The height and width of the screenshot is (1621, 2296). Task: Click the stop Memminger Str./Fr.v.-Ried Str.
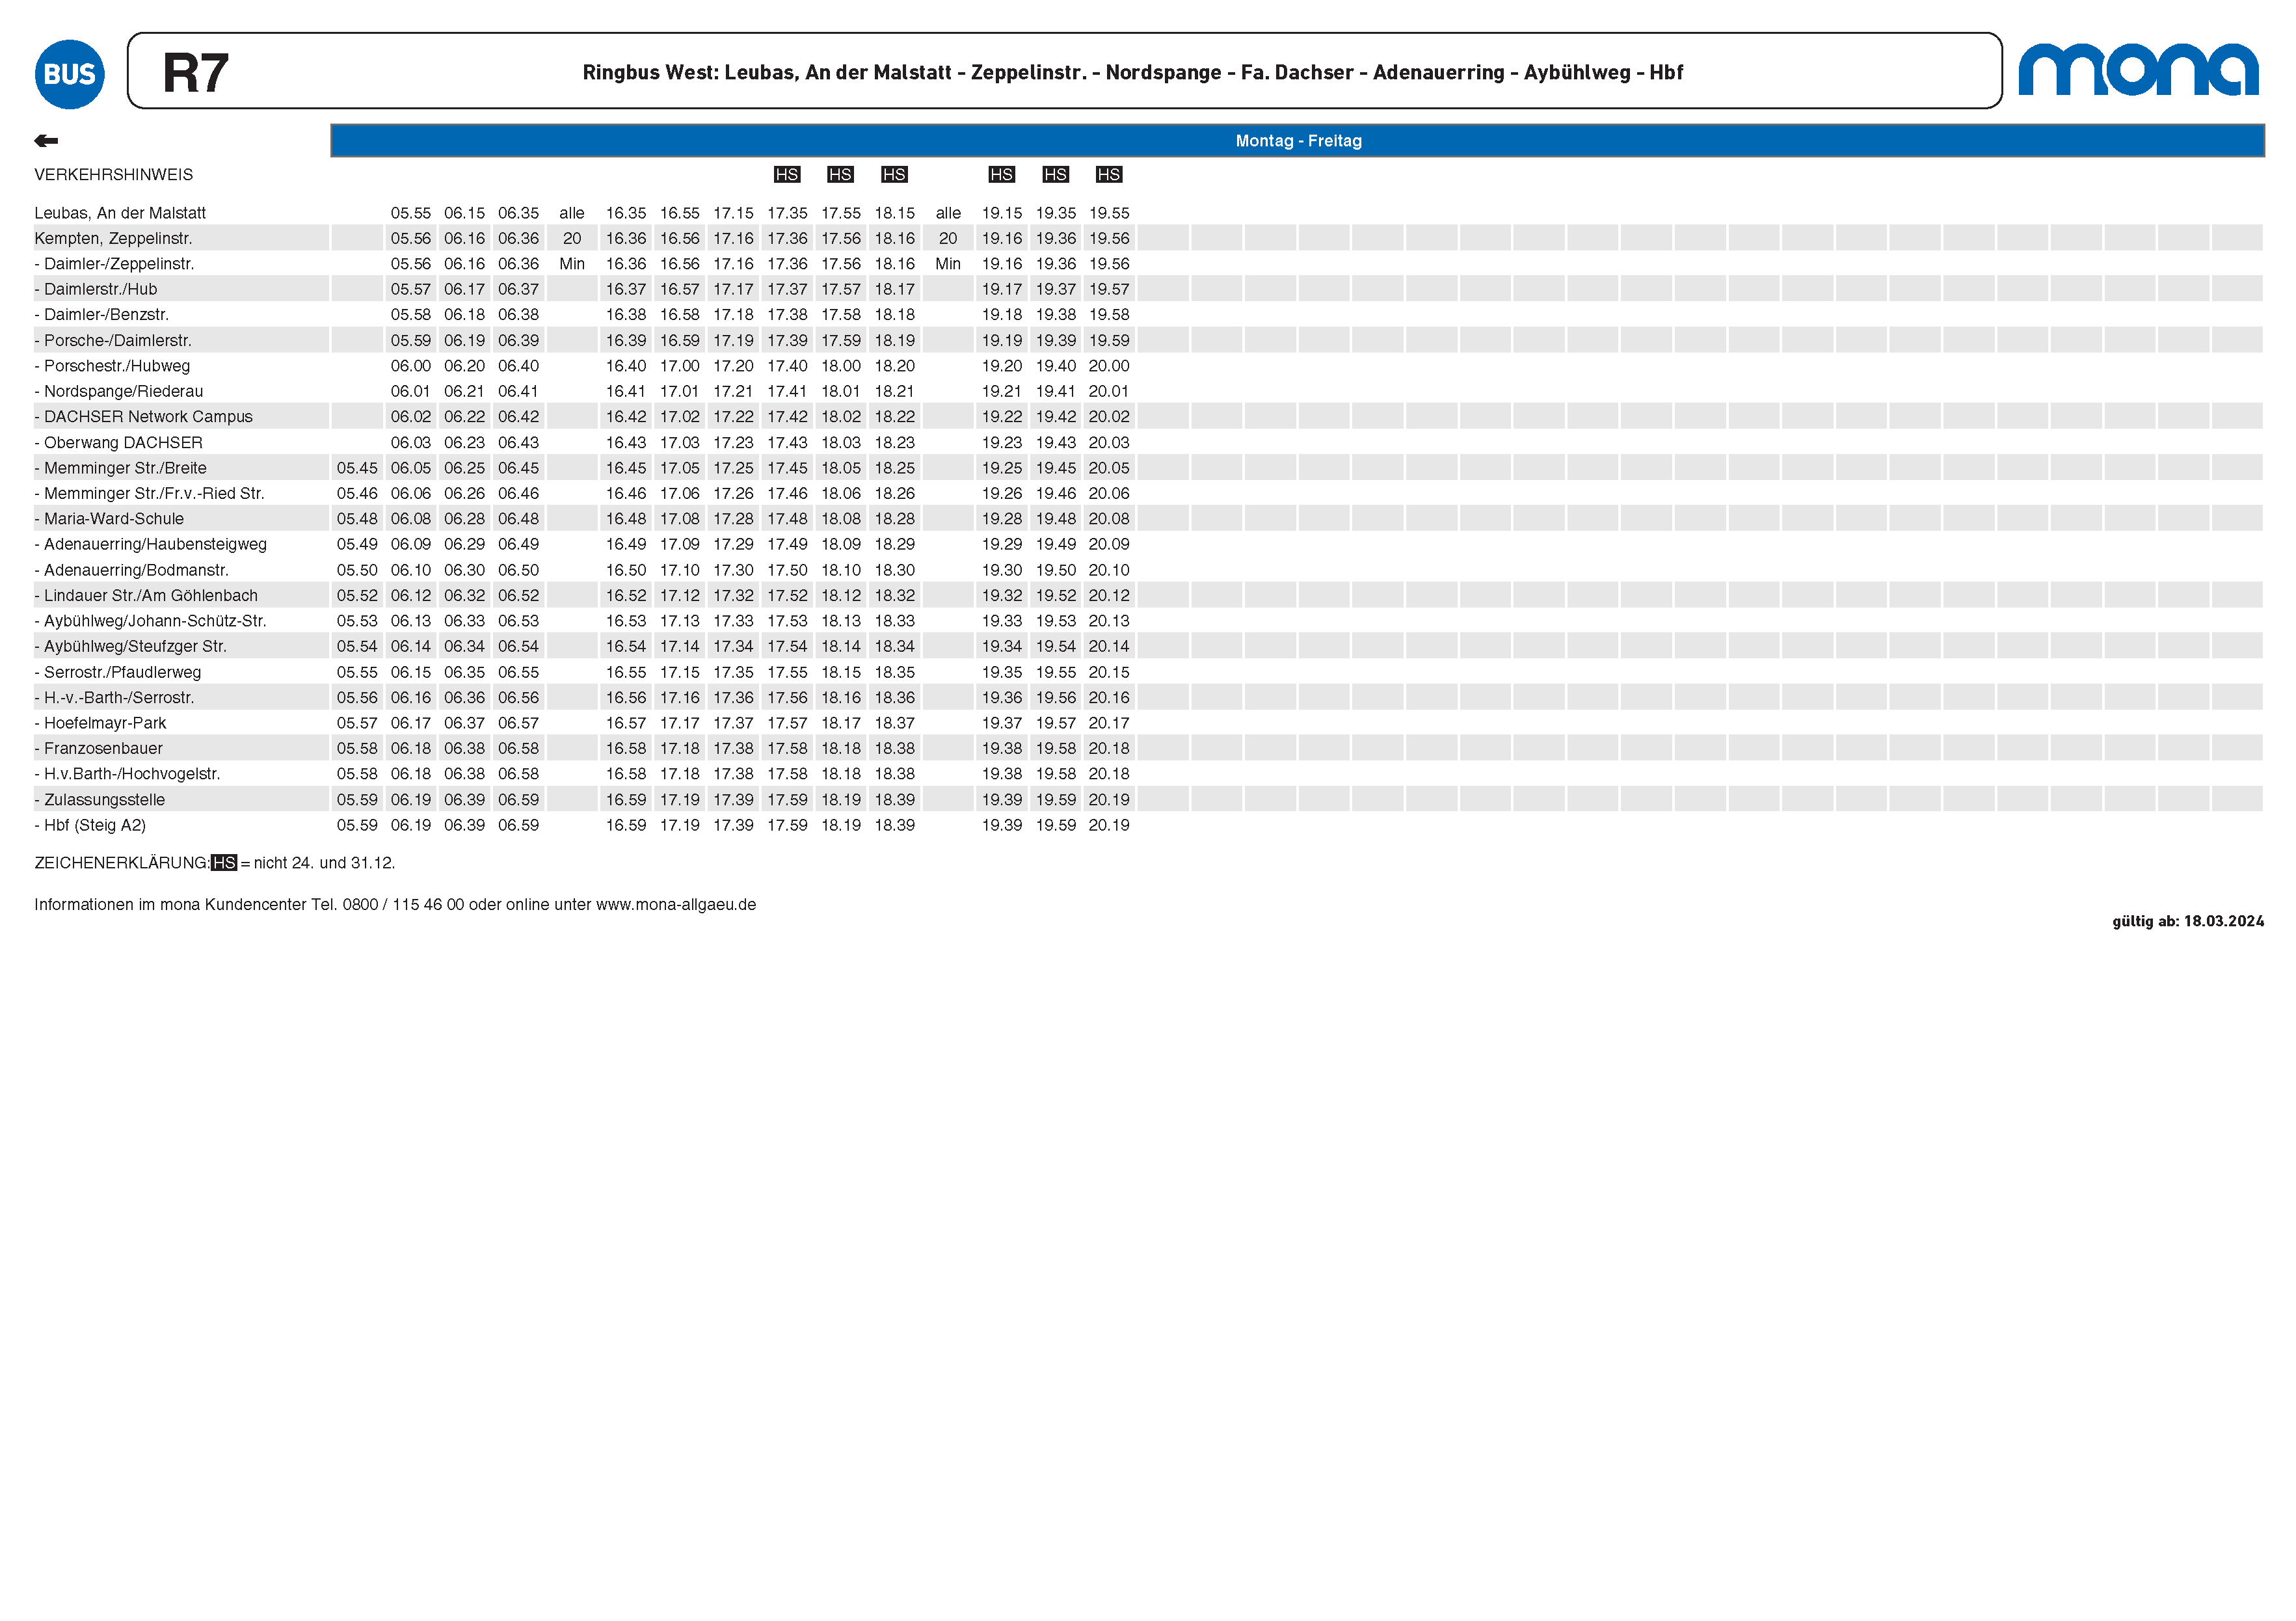pyautogui.click(x=149, y=493)
